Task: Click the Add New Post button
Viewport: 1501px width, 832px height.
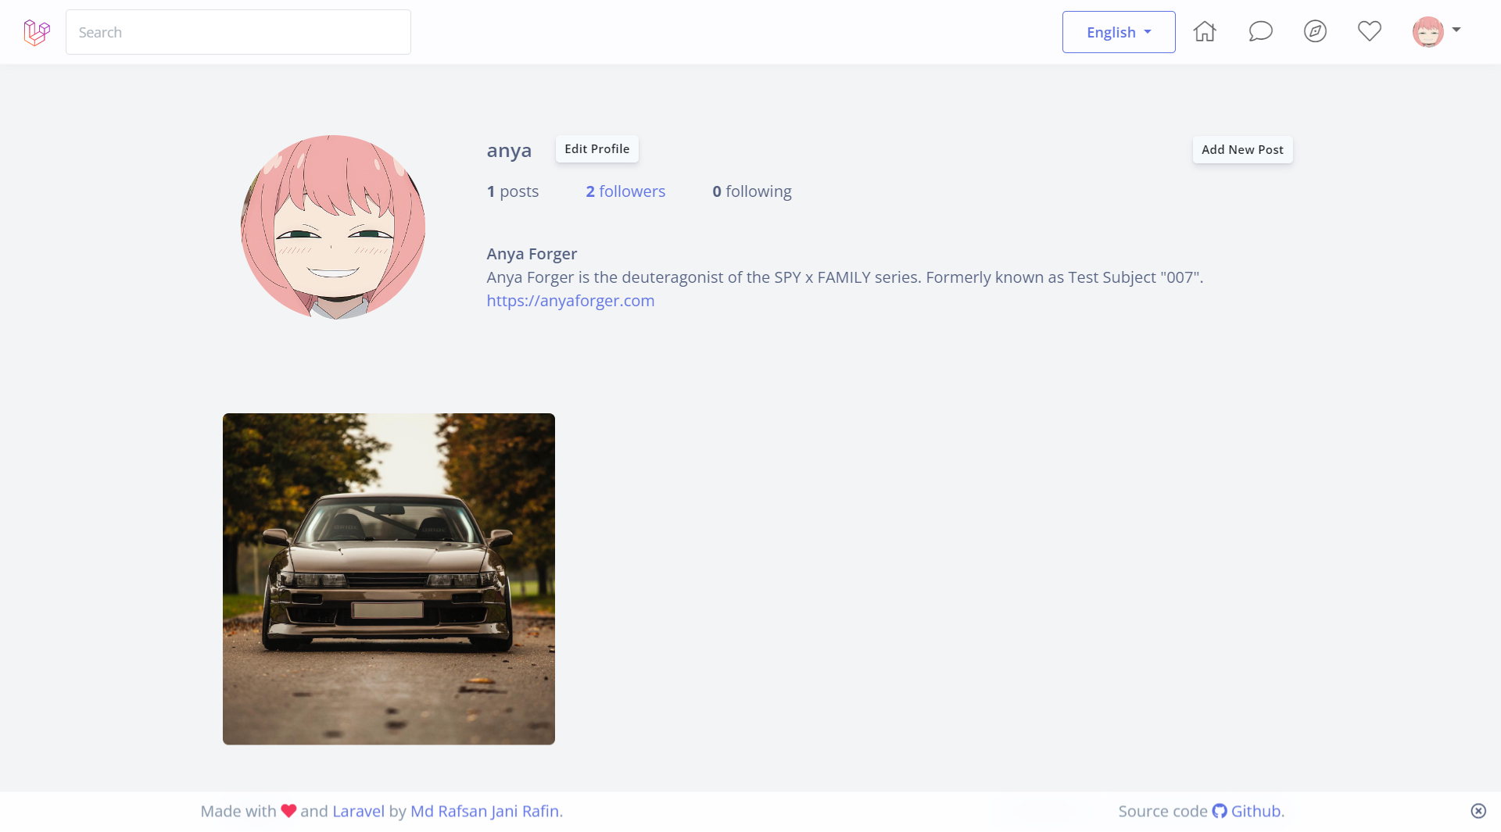Action: pyautogui.click(x=1242, y=150)
